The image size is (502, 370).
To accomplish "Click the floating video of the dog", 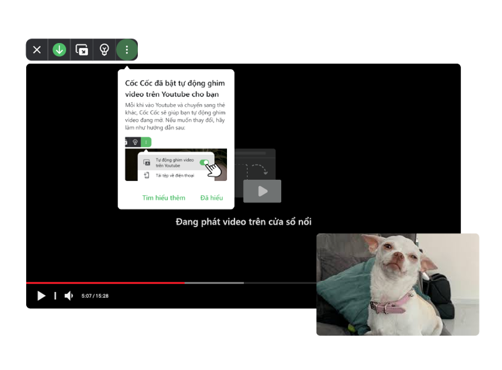I will click(397, 285).
